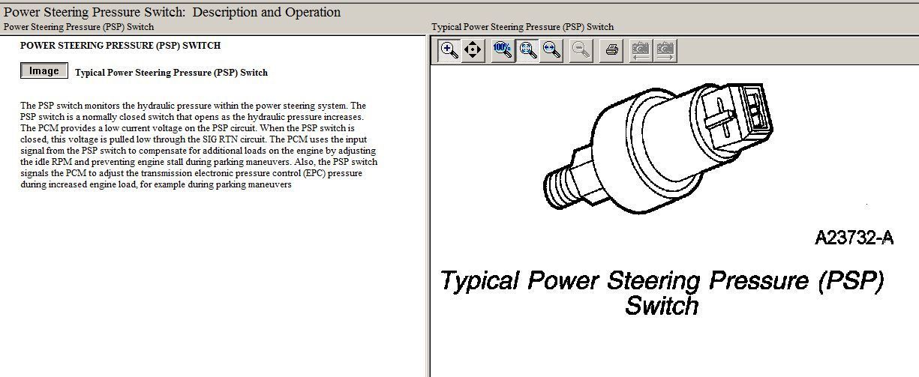Click the Description and Operation page title

173,12
